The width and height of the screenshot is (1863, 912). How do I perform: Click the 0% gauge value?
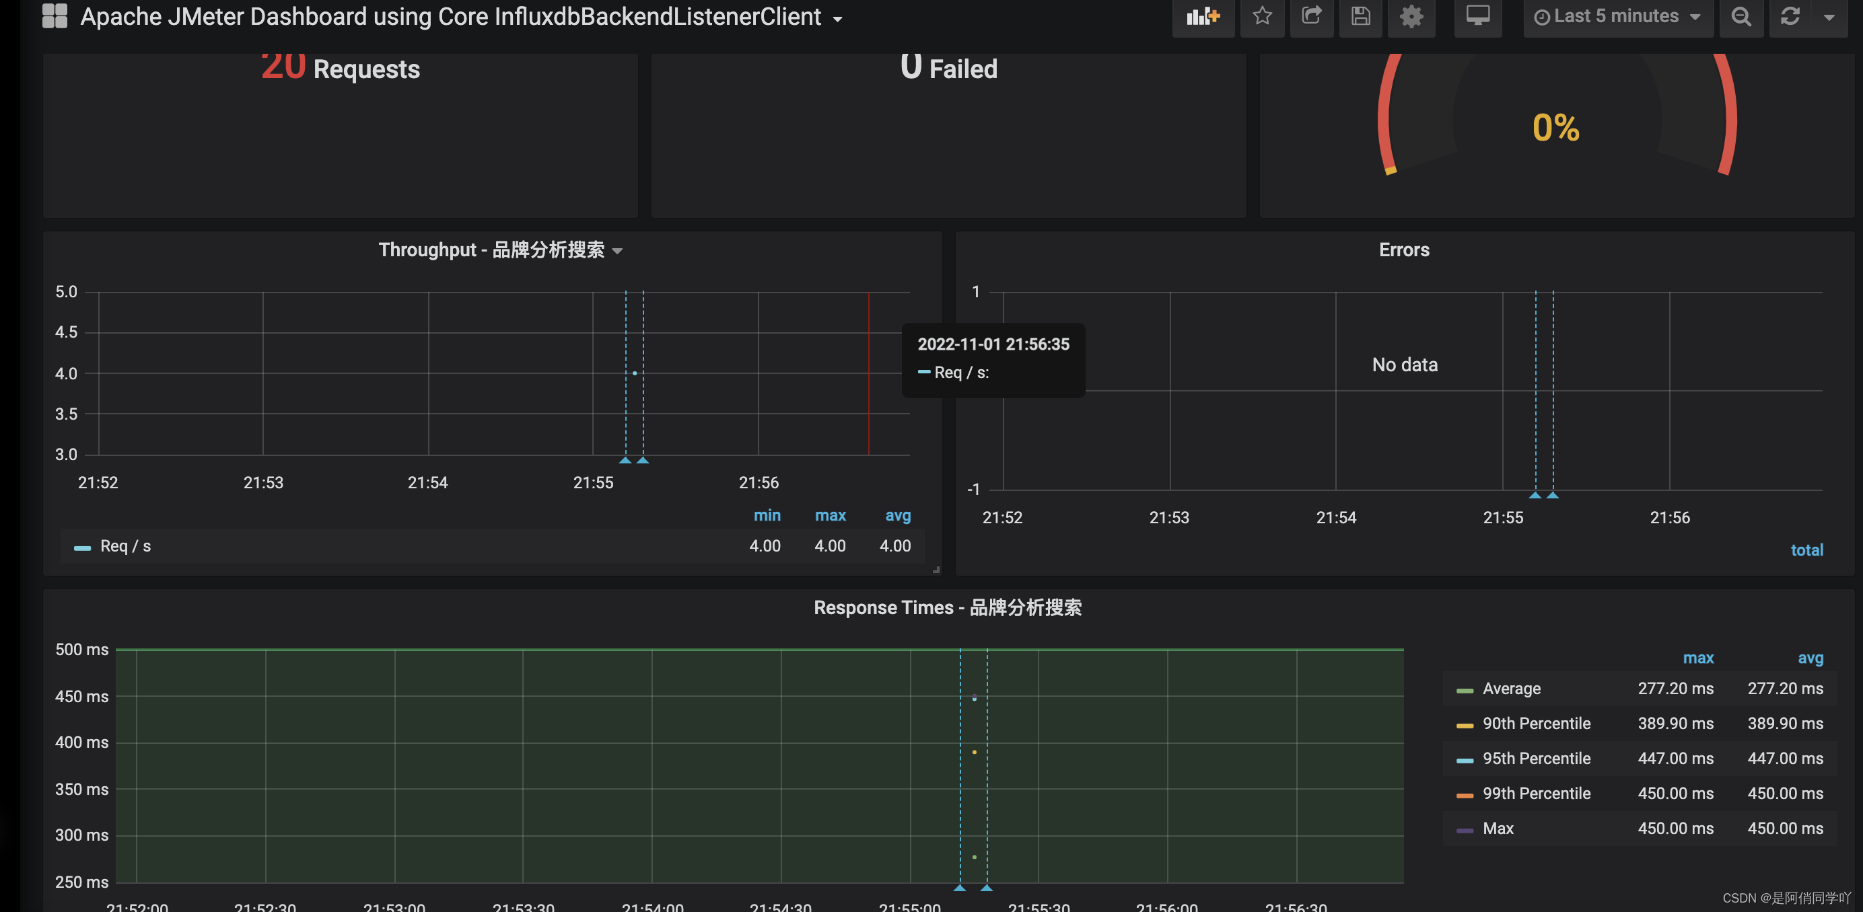(x=1555, y=128)
